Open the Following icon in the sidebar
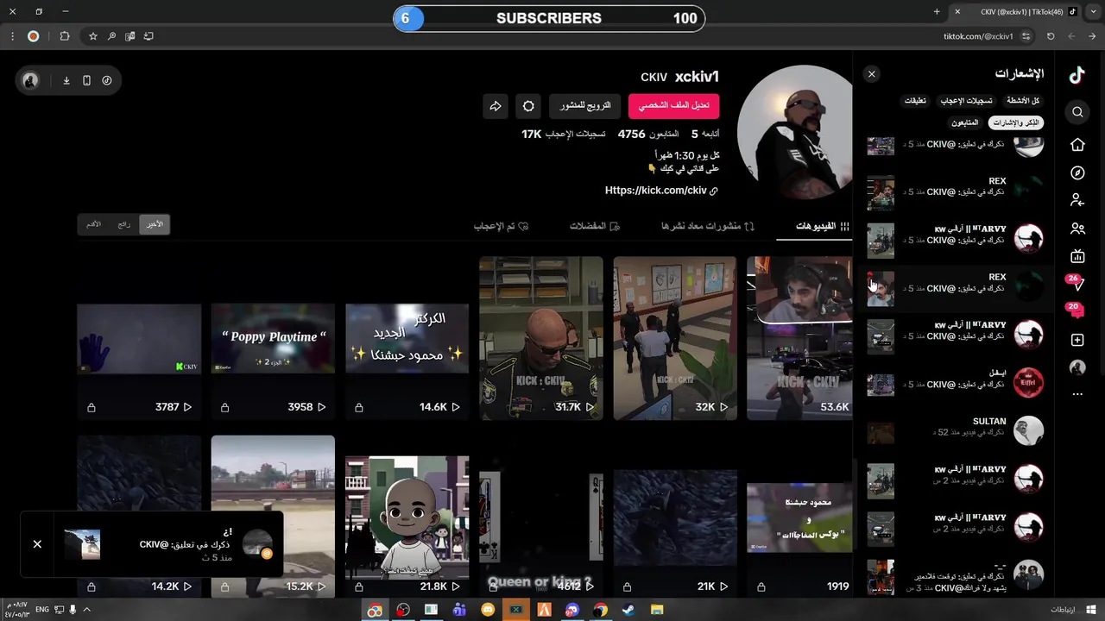 (x=1077, y=200)
